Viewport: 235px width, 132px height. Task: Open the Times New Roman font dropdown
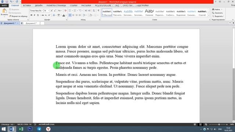point(43,11)
